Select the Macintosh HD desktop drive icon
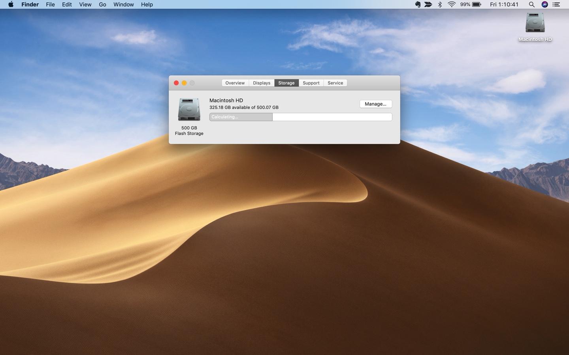Screen dimensions: 569x355 pyautogui.click(x=535, y=23)
